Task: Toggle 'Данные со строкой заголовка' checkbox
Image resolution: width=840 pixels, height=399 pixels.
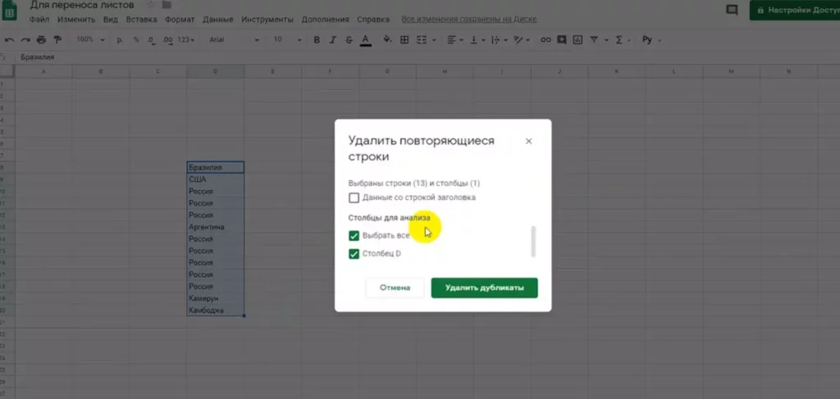Action: click(354, 198)
